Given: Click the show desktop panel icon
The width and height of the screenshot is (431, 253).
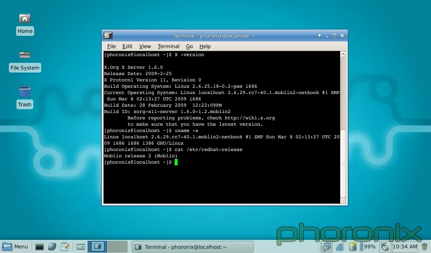Looking at the screenshot, I should pos(80,247).
